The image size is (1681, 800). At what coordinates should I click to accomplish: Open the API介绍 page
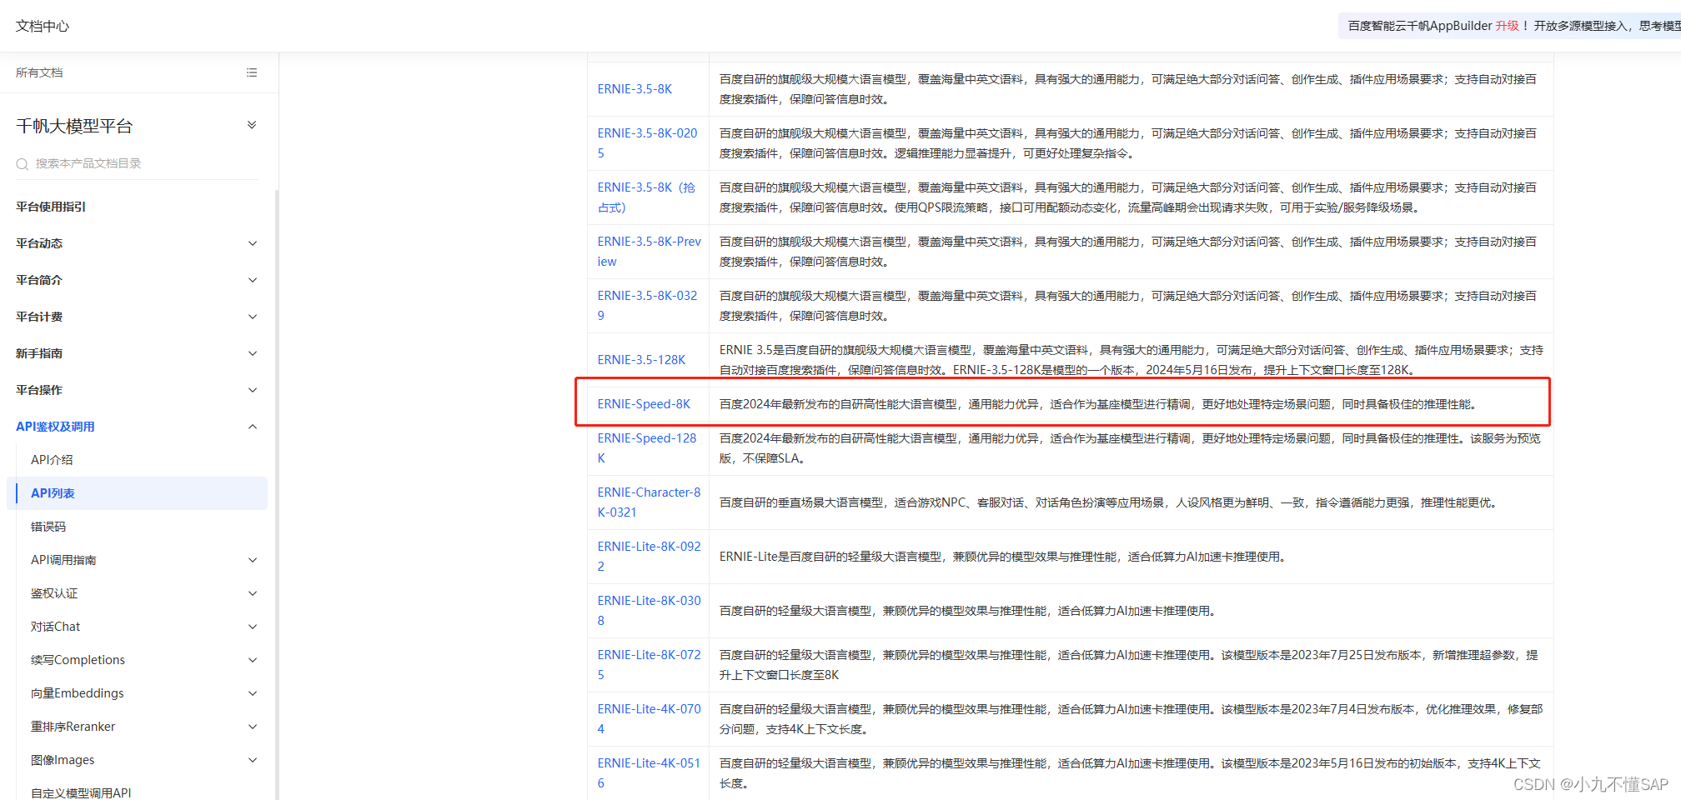(52, 460)
